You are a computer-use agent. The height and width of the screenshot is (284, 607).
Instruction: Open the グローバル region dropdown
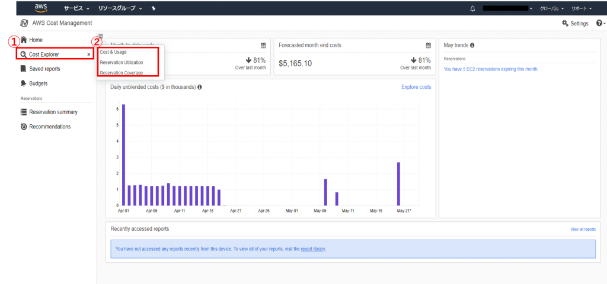click(x=552, y=8)
